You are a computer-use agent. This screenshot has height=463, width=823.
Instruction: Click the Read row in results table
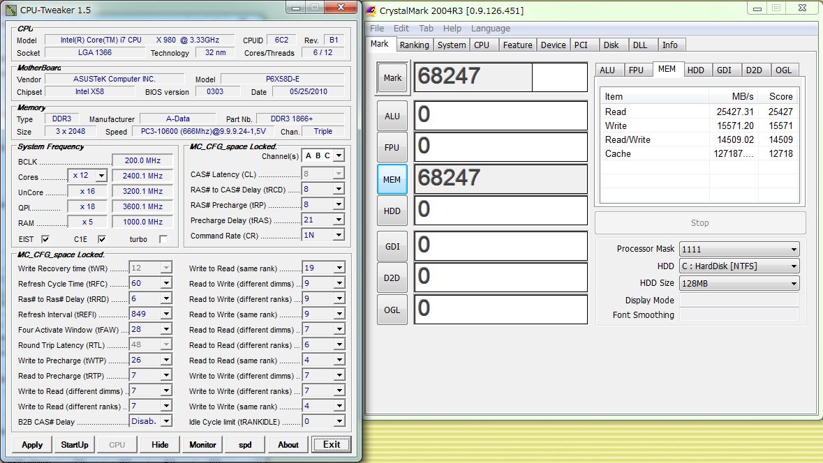[x=699, y=112]
